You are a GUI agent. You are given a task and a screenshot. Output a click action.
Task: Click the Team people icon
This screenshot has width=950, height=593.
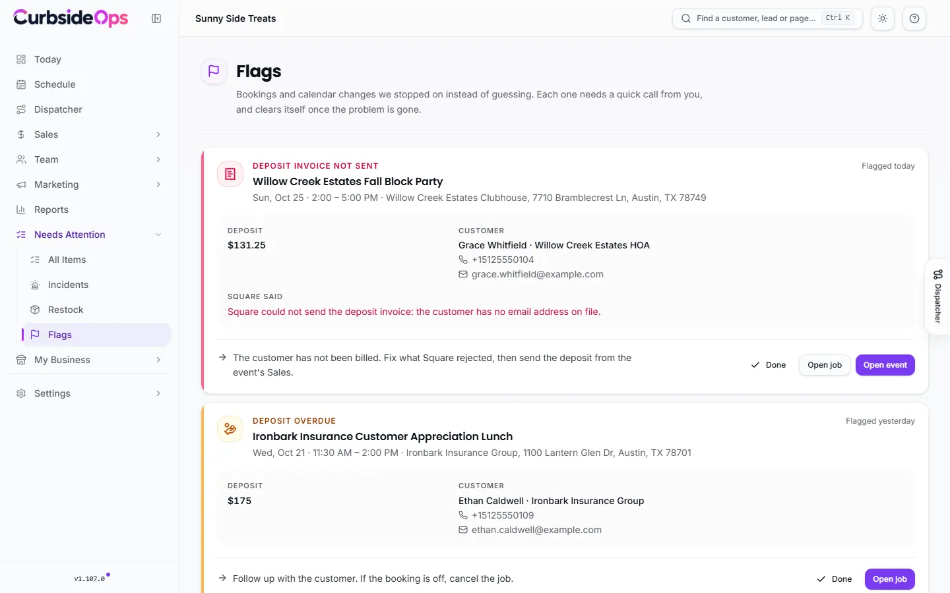click(21, 159)
